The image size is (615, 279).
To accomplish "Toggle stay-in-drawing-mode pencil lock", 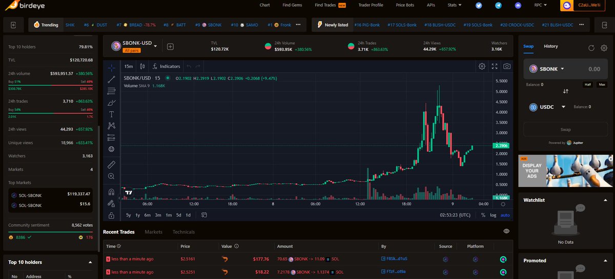I will (111, 204).
